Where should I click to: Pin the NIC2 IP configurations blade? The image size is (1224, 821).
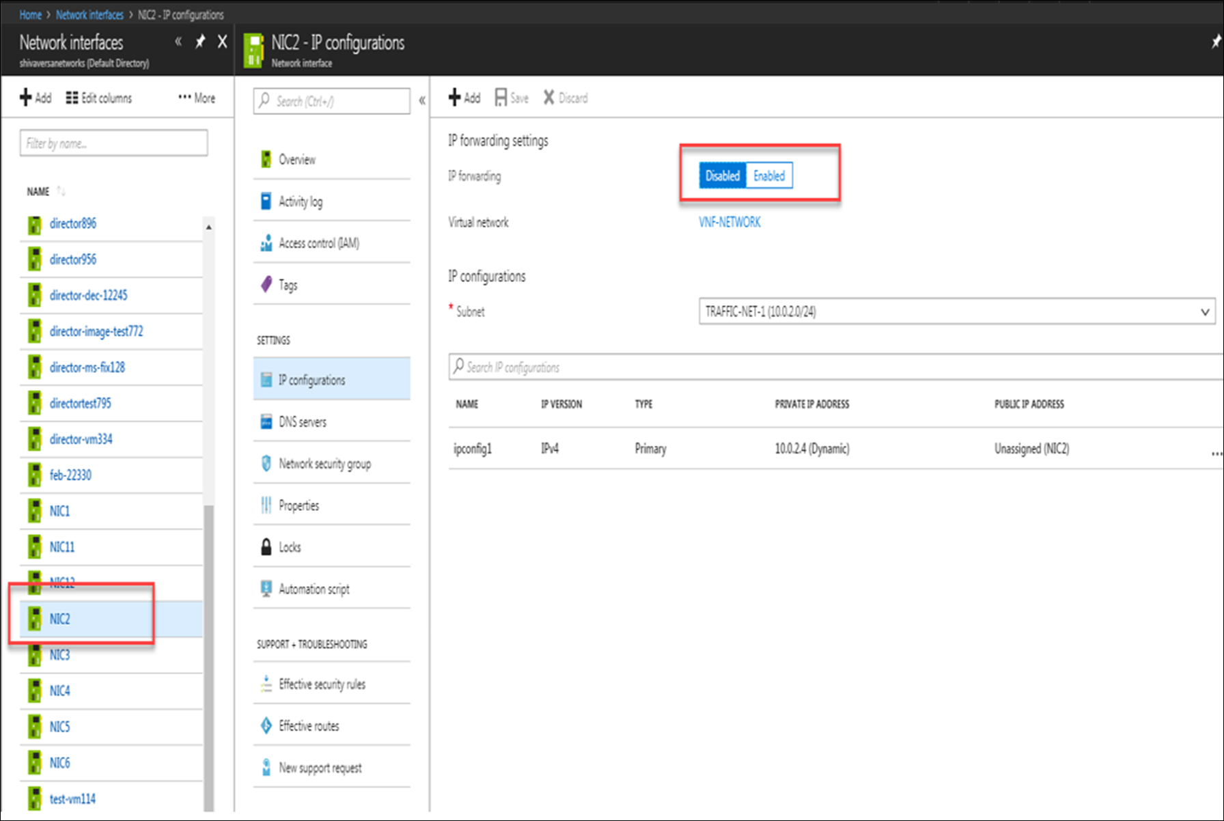click(1216, 42)
